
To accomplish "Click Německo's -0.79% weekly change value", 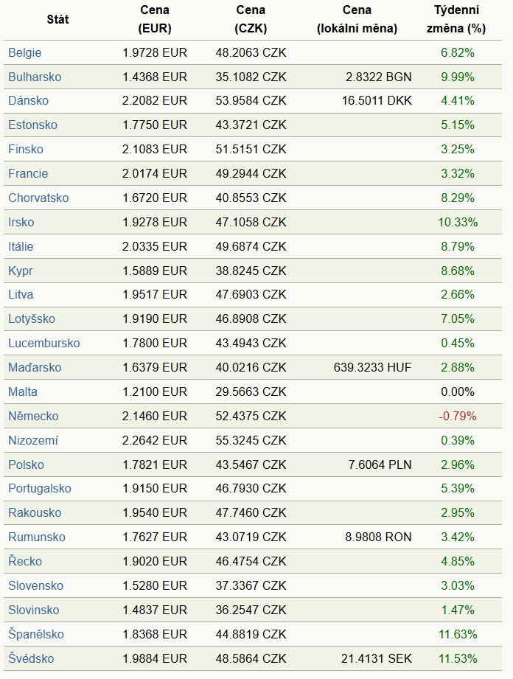I will [457, 416].
